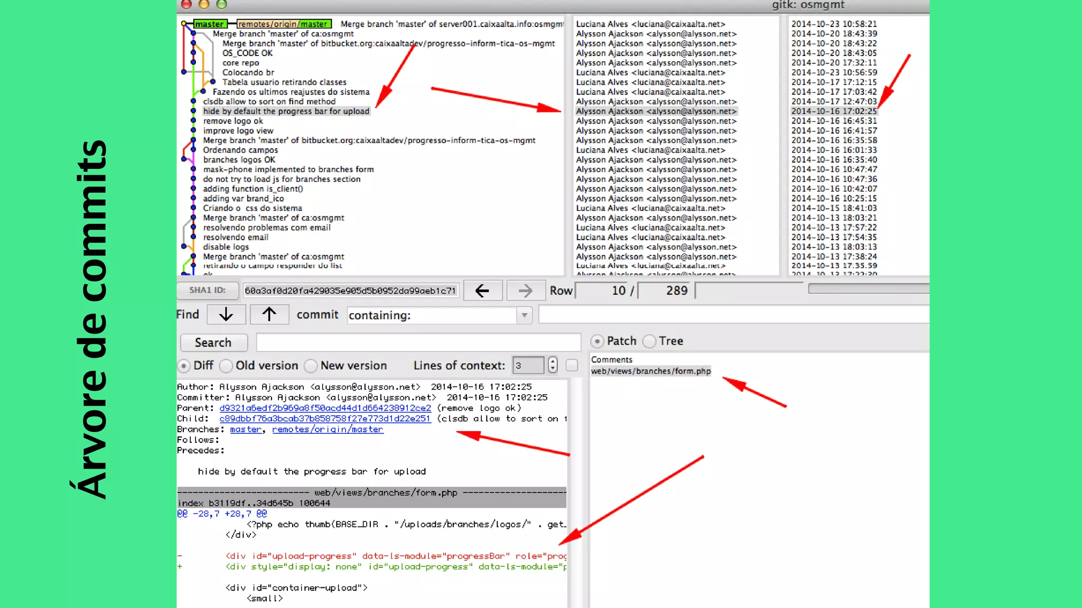Open the parent commit d9321a6 hash link
1082x608 pixels.
[325, 408]
